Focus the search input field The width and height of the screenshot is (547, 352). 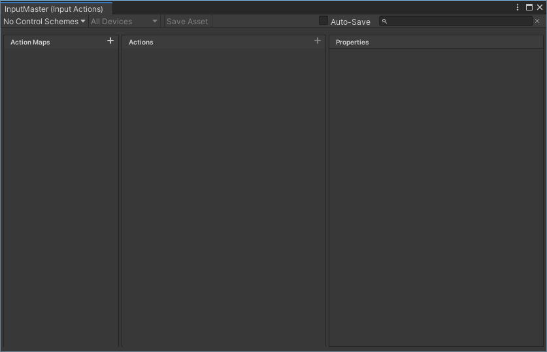point(456,22)
